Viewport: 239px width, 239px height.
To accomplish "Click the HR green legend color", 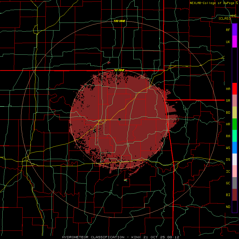I will tap(234, 124).
